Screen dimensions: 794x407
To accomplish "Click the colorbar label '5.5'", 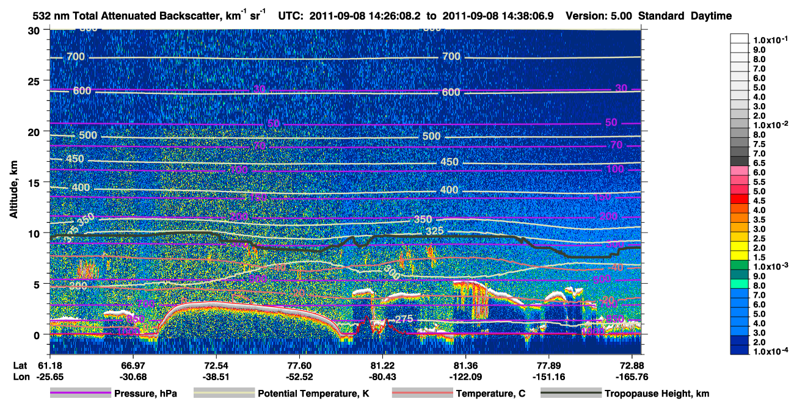I will pos(758,182).
